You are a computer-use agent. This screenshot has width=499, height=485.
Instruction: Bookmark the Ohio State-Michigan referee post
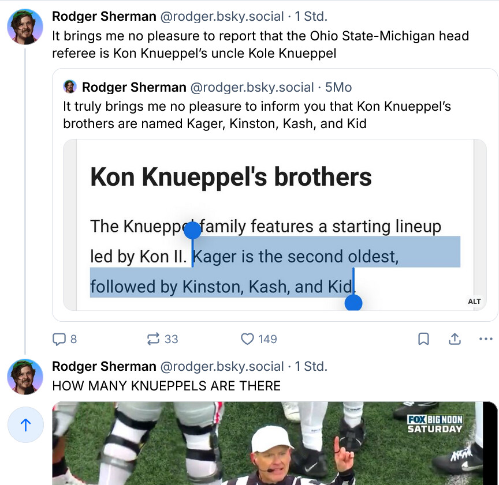pos(423,339)
